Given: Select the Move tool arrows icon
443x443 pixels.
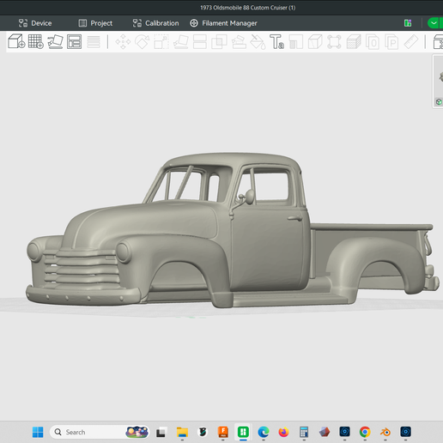Looking at the screenshot, I should (123, 42).
